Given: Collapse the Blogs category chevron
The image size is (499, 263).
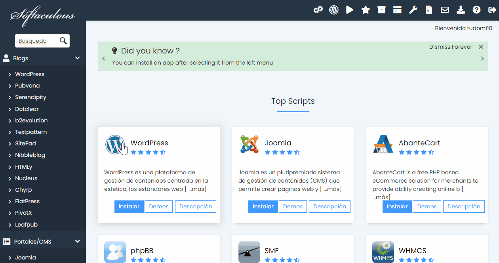Looking at the screenshot, I should pos(77,58).
